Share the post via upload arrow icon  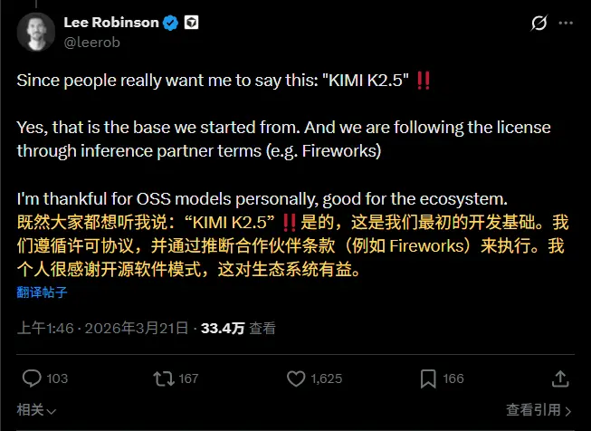560,378
